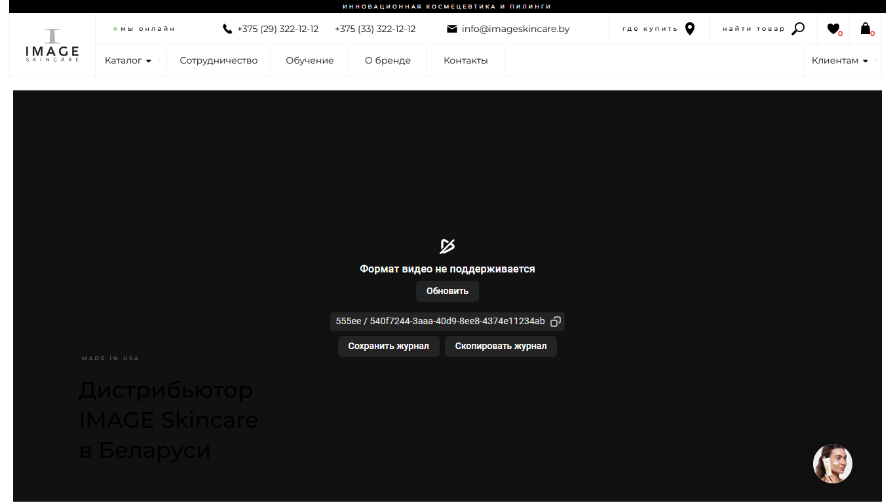
Task: Expand the Каталог dropdown menu
Action: tap(128, 61)
